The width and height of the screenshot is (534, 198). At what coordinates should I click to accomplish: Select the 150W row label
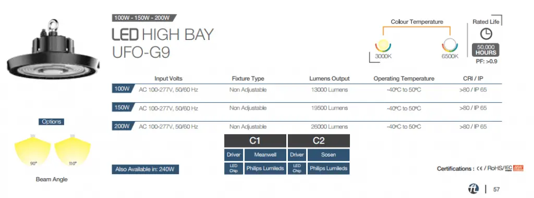click(x=123, y=108)
